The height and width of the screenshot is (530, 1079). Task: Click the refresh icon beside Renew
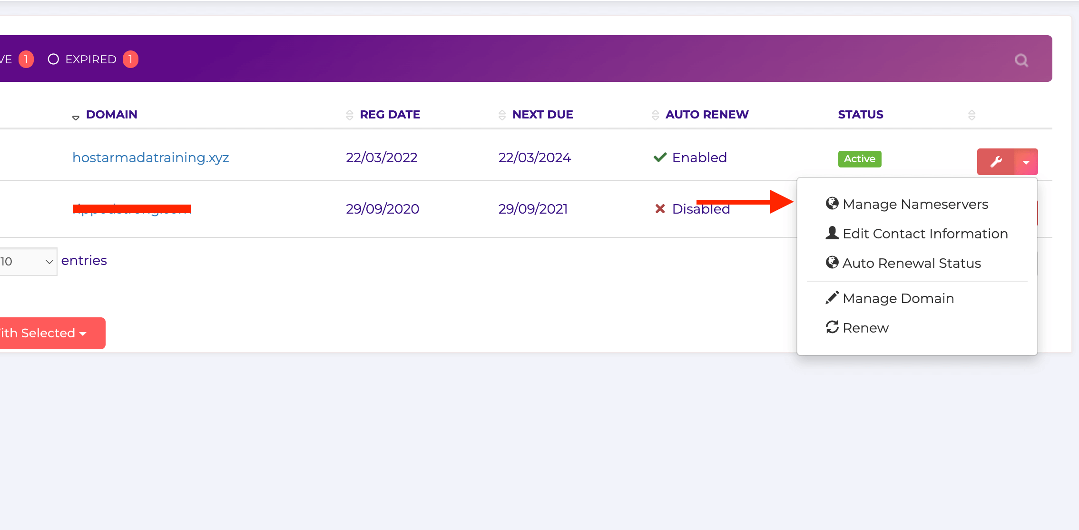pos(832,327)
